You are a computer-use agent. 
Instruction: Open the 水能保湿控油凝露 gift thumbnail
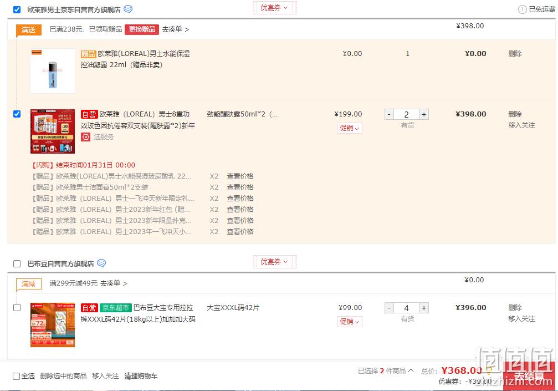click(x=53, y=71)
